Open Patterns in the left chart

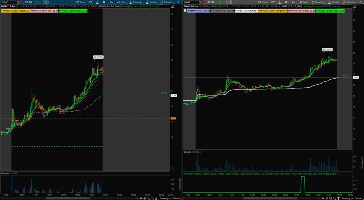click(167, 2)
